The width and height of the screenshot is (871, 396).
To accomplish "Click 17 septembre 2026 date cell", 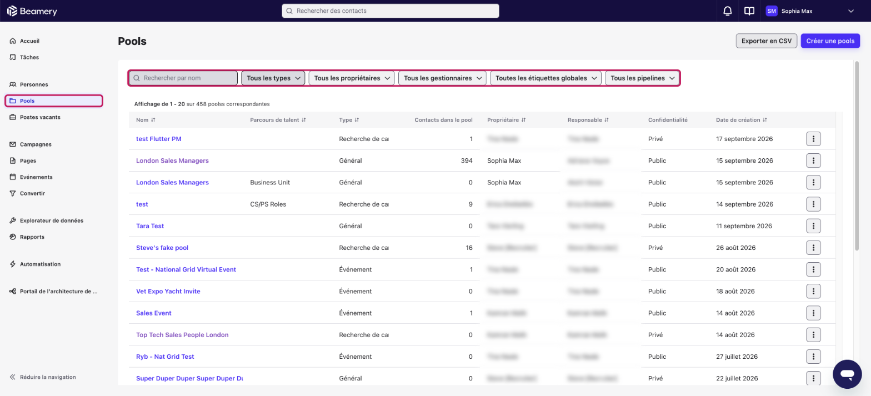I will click(x=744, y=139).
